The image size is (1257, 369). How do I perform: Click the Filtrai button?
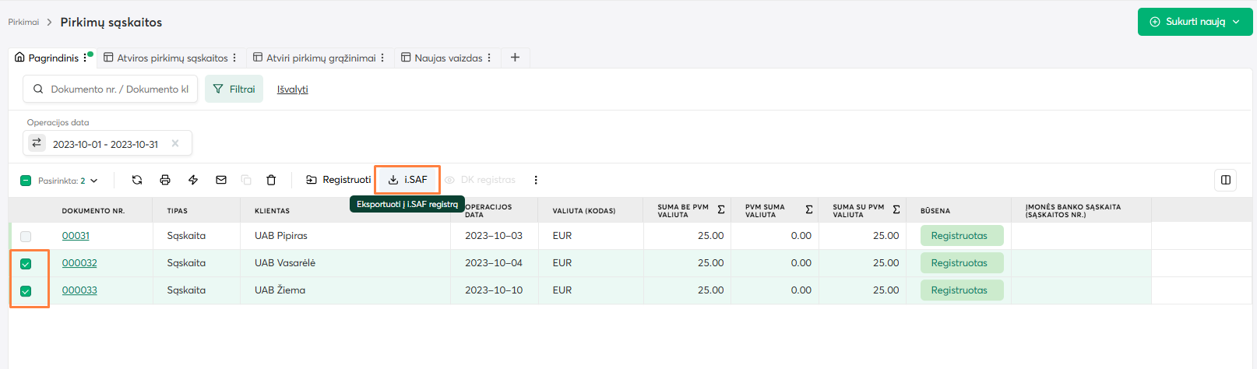tap(234, 89)
